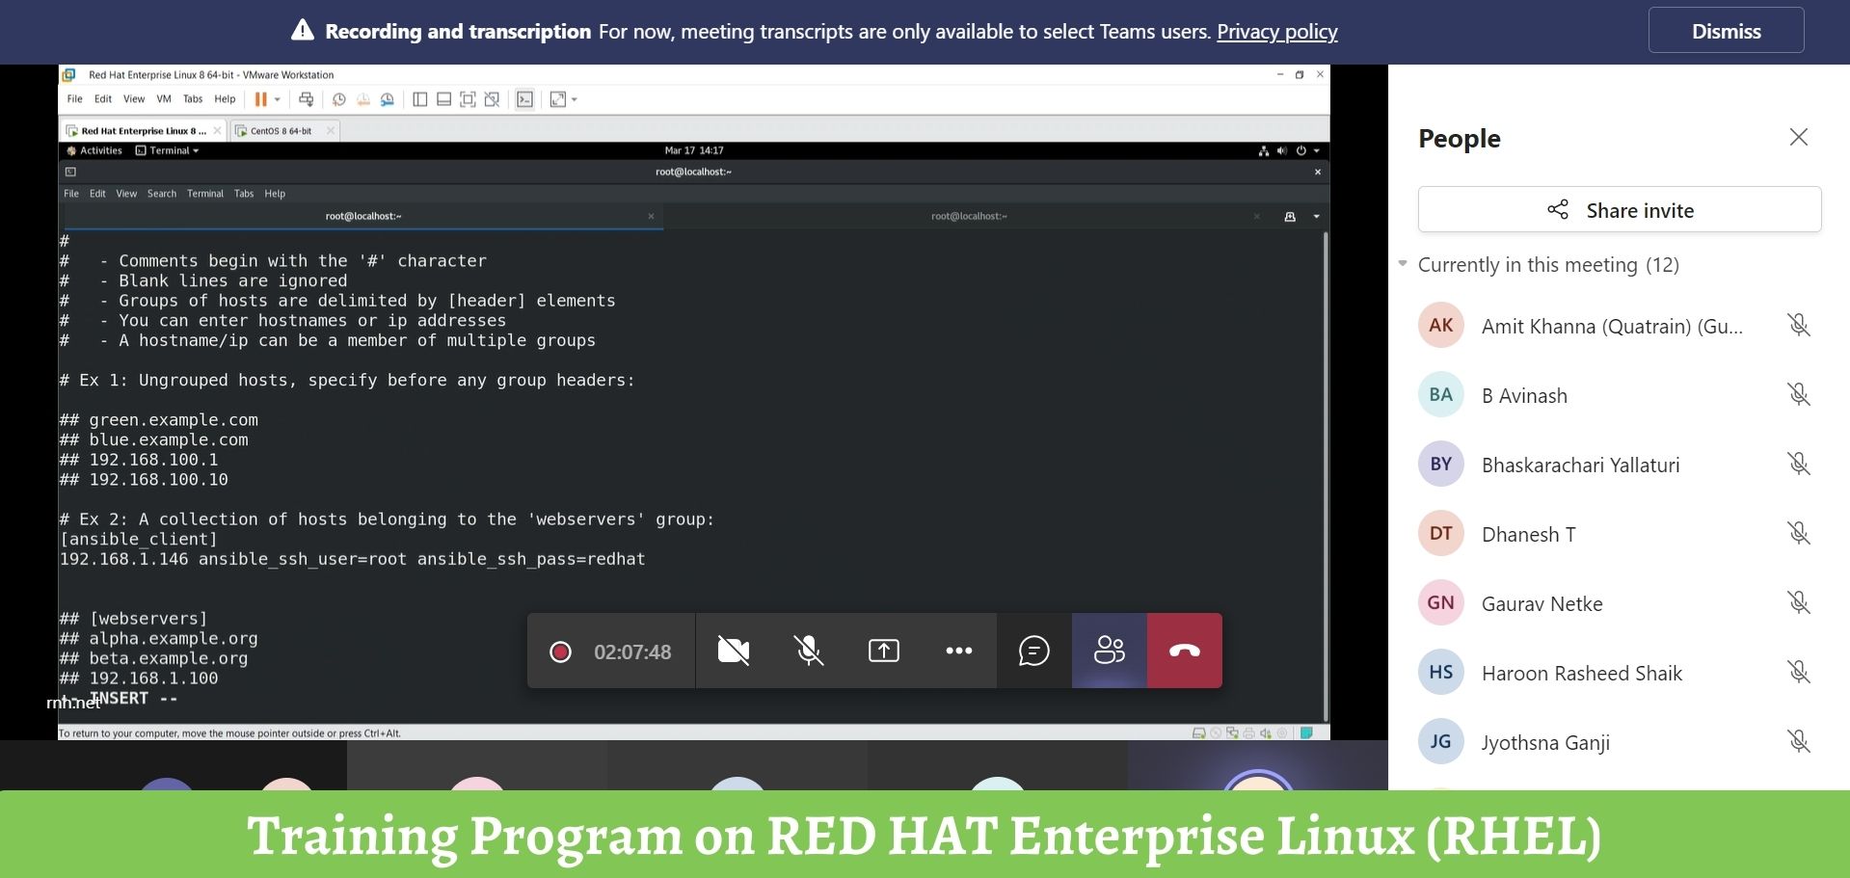This screenshot has height=878, width=1850.
Task: Open the VM menu in VMware Workstation
Action: [x=164, y=99]
